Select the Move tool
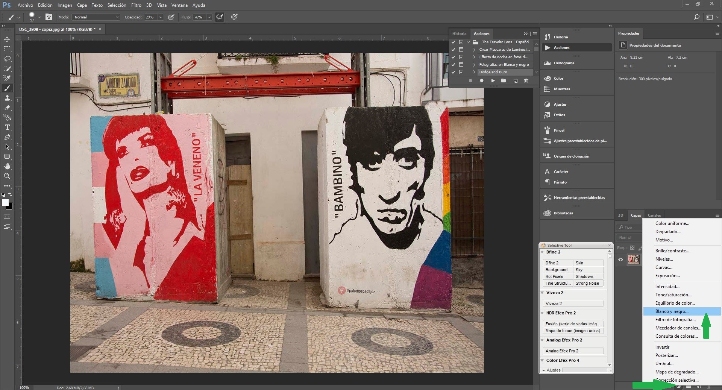This screenshot has height=390, width=722. (x=7, y=39)
